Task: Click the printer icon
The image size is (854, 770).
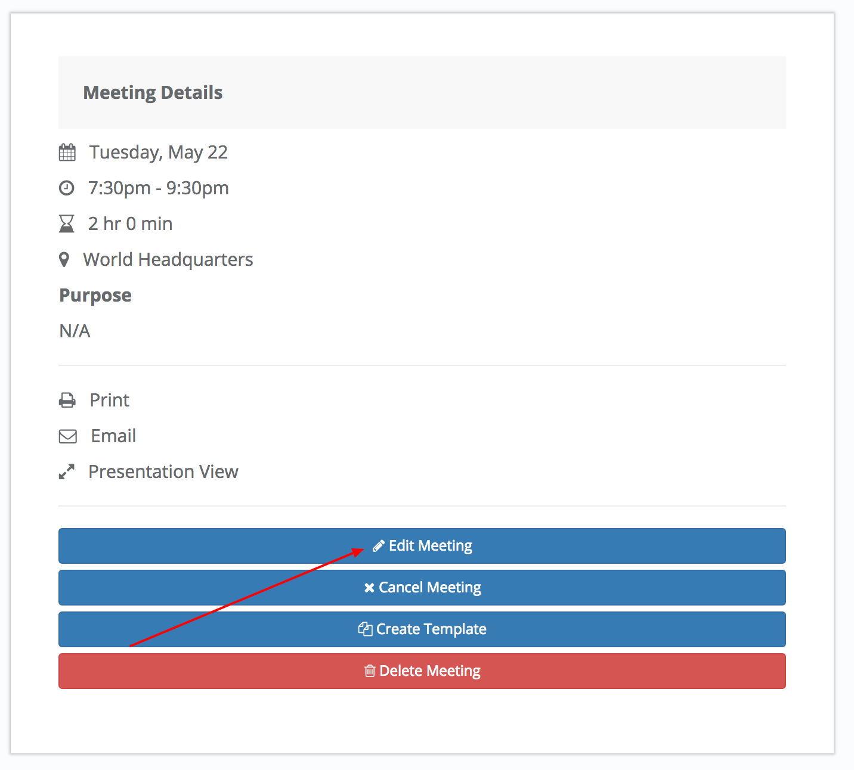Action: coord(67,400)
